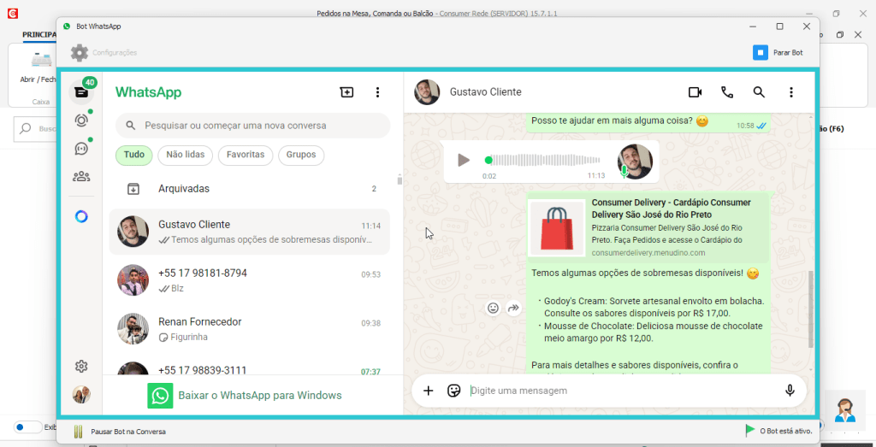Toggle the switch at bottom-left corner

coord(28,427)
